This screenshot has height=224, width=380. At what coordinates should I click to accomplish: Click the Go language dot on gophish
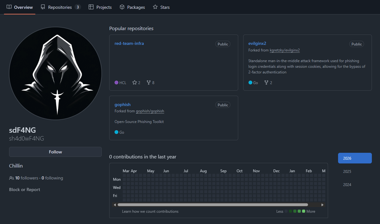coord(116,132)
